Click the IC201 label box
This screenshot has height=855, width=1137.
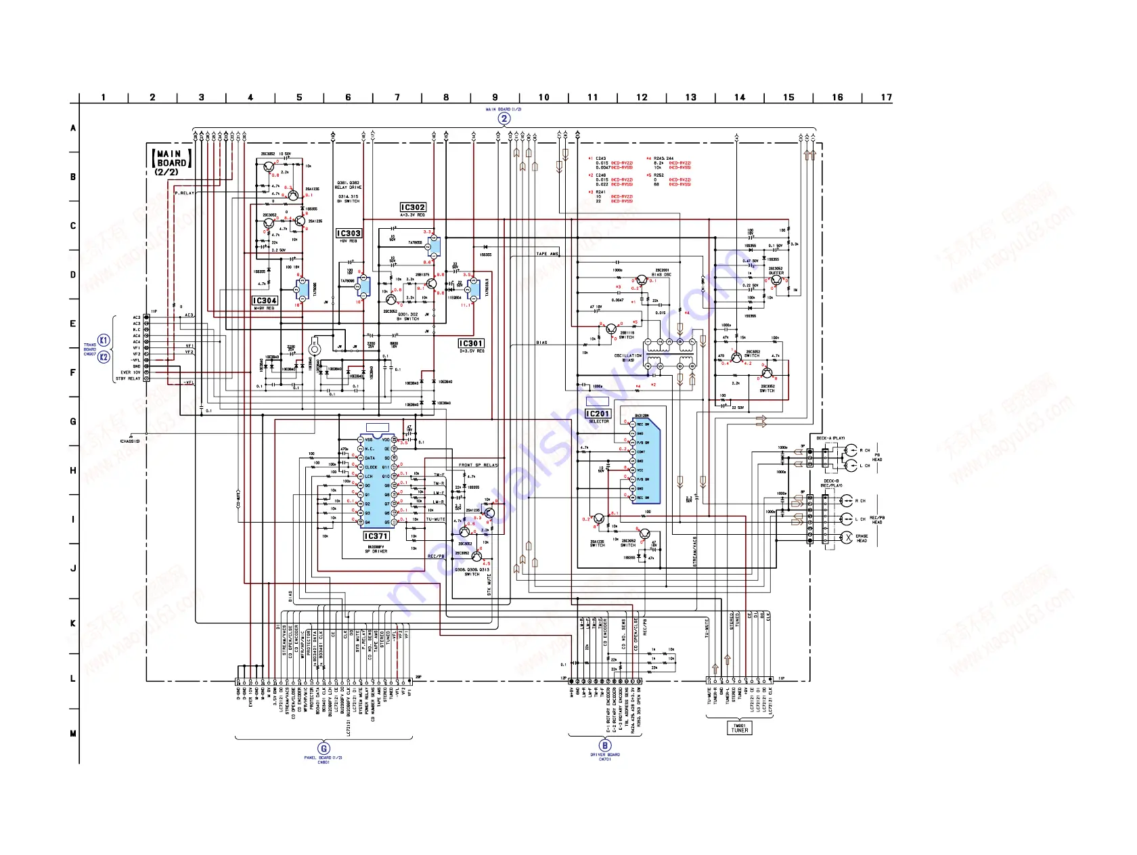point(598,414)
